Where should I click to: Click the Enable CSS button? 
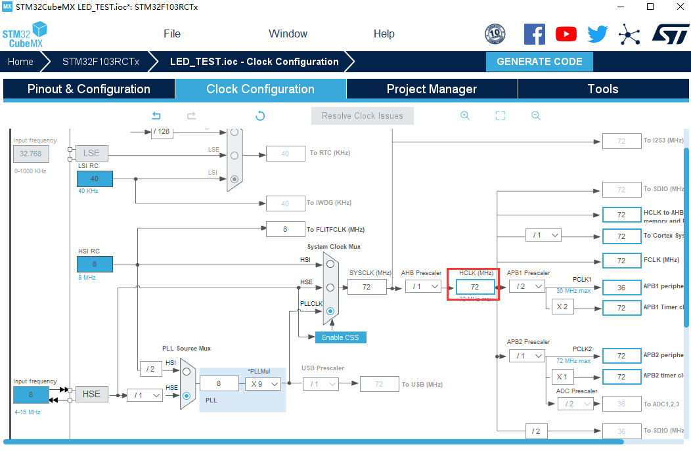pos(340,337)
